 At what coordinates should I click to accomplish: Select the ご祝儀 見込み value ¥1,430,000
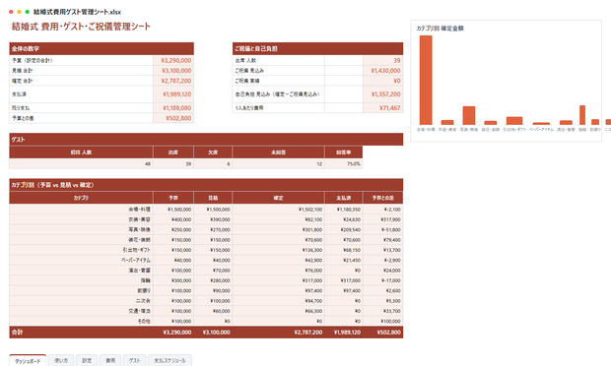[382, 71]
